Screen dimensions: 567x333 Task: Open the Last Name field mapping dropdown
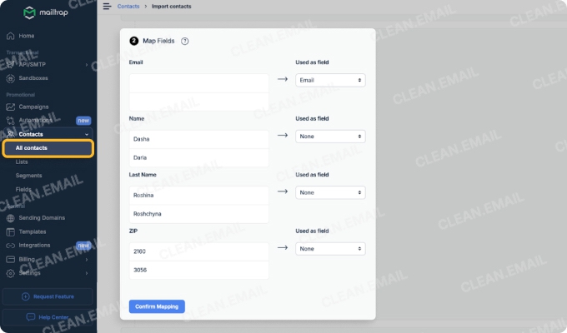point(330,192)
